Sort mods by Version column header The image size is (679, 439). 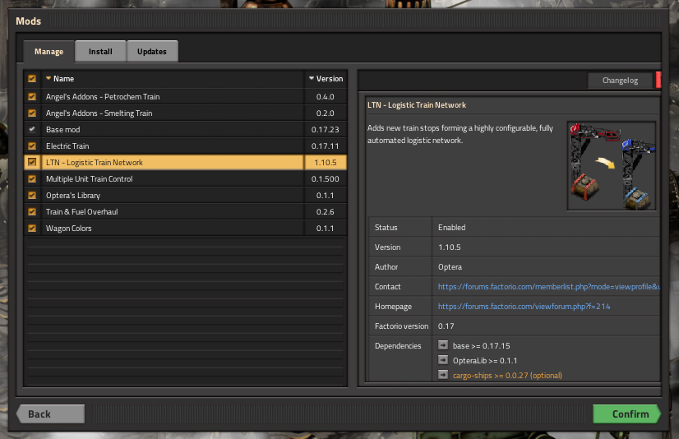pos(326,79)
